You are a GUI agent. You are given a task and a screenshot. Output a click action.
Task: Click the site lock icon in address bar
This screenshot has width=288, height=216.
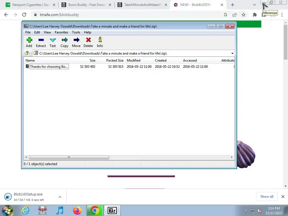pyautogui.click(x=35, y=15)
